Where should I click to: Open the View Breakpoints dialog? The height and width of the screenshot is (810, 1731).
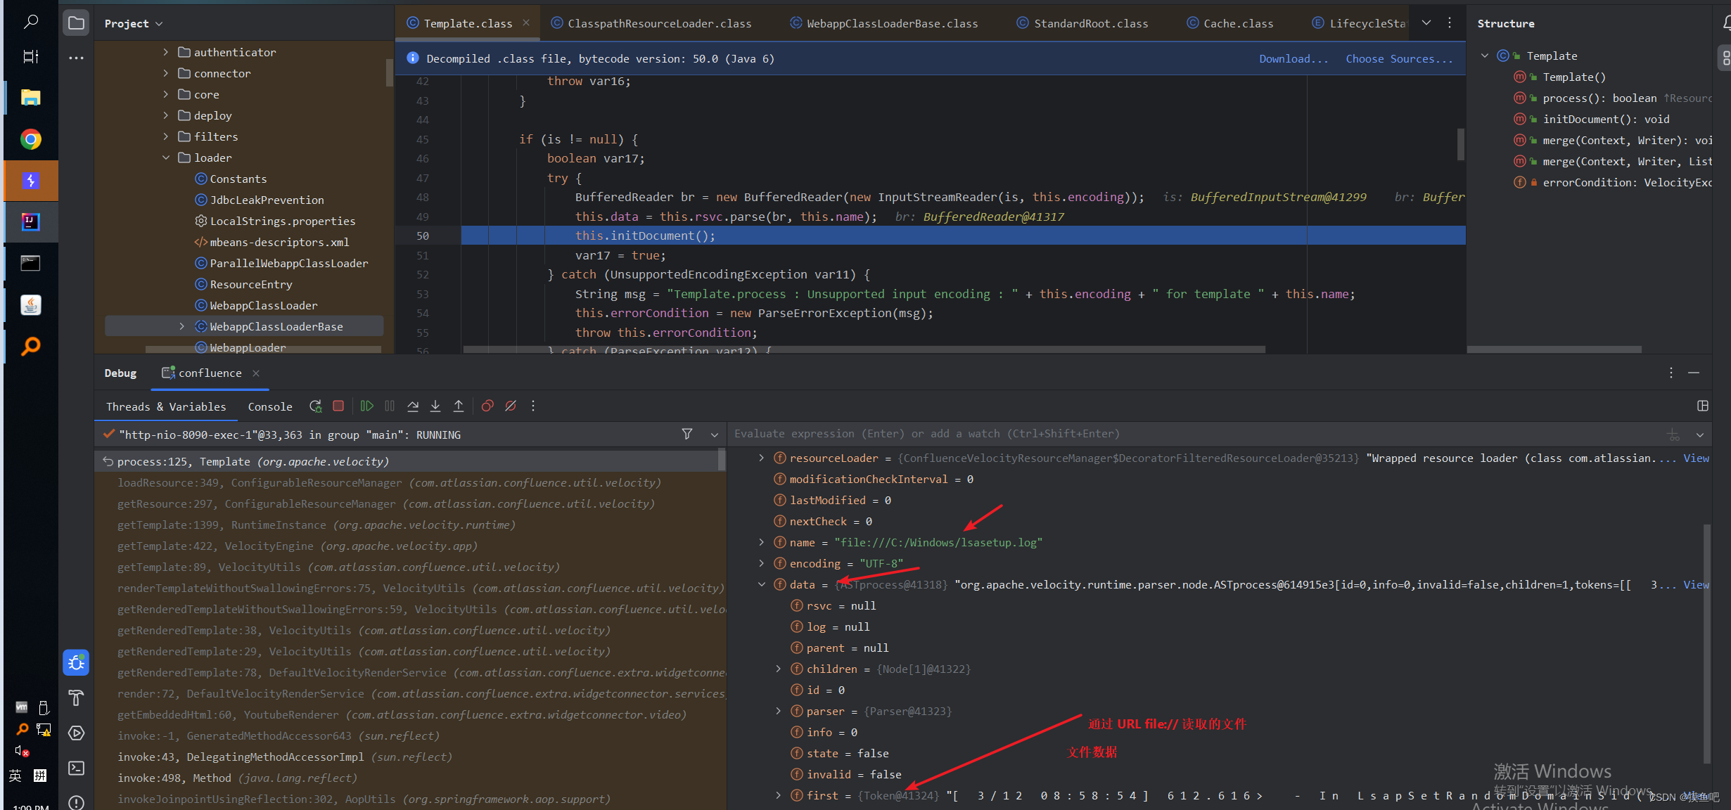[x=487, y=406]
